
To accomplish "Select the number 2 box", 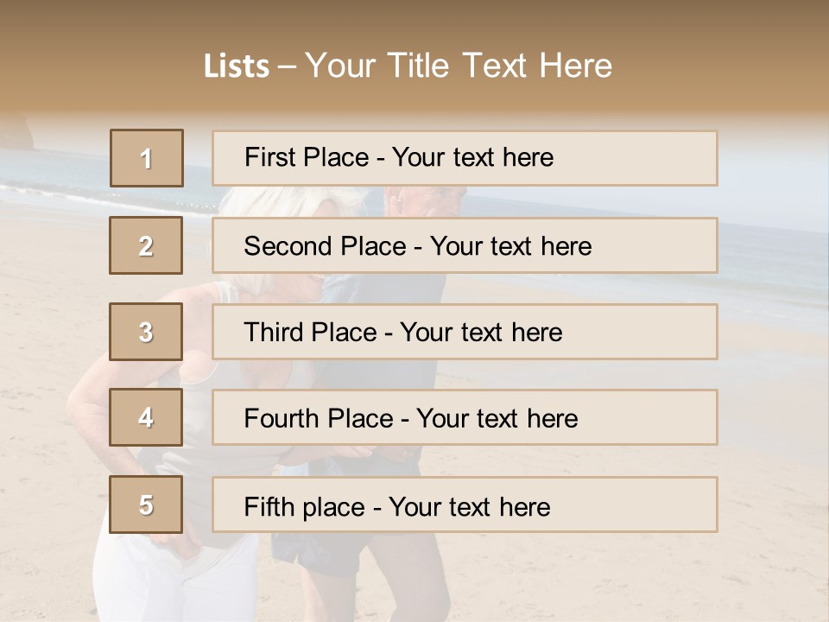I will pyautogui.click(x=147, y=245).
